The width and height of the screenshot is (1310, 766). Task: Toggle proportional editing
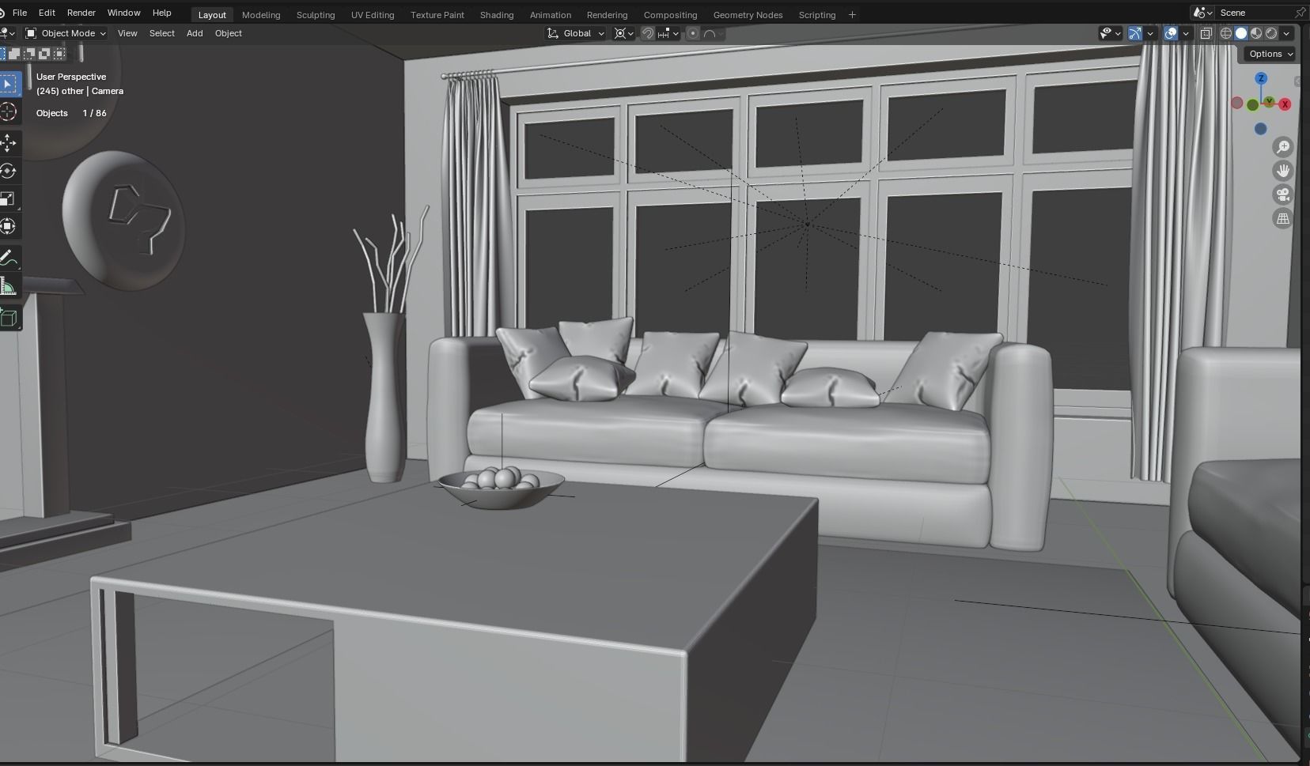click(693, 33)
